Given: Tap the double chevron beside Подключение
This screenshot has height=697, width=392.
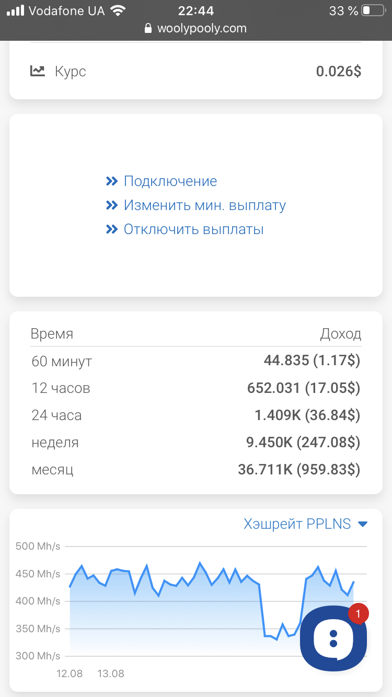Looking at the screenshot, I should tap(111, 181).
